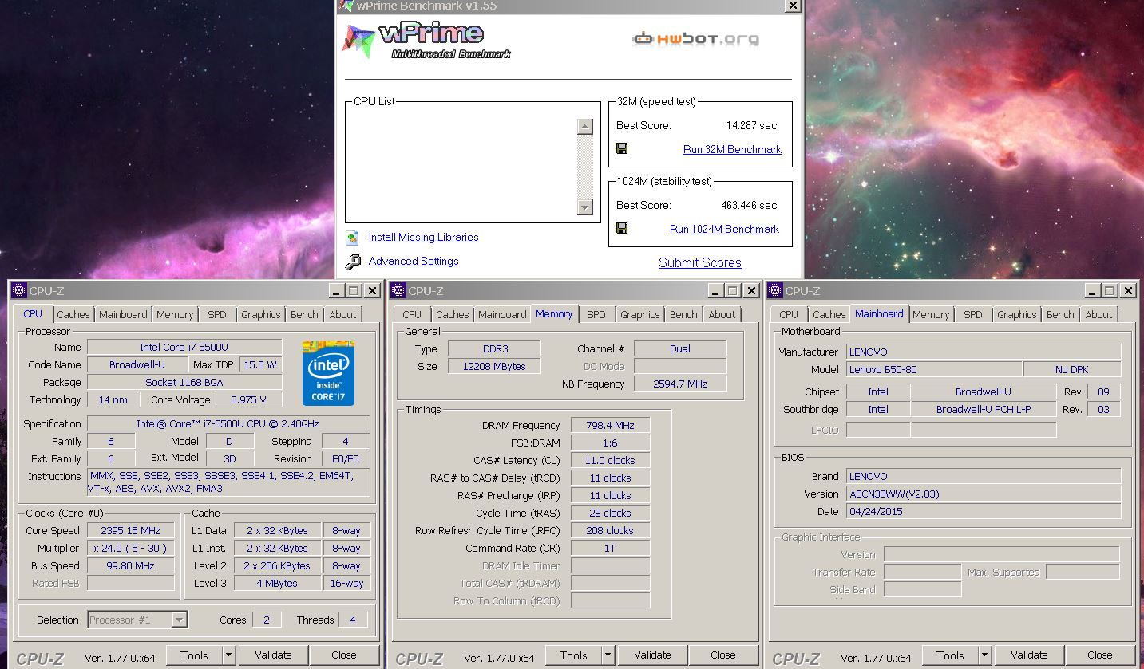Click CPU List scroll up arrow

coord(585,127)
